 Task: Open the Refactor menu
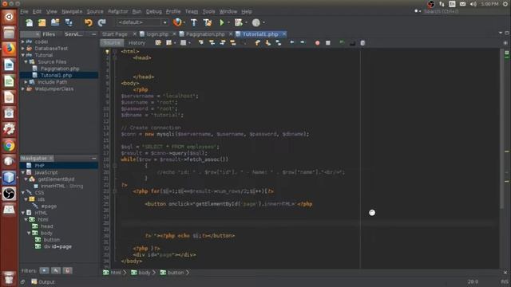(x=118, y=11)
